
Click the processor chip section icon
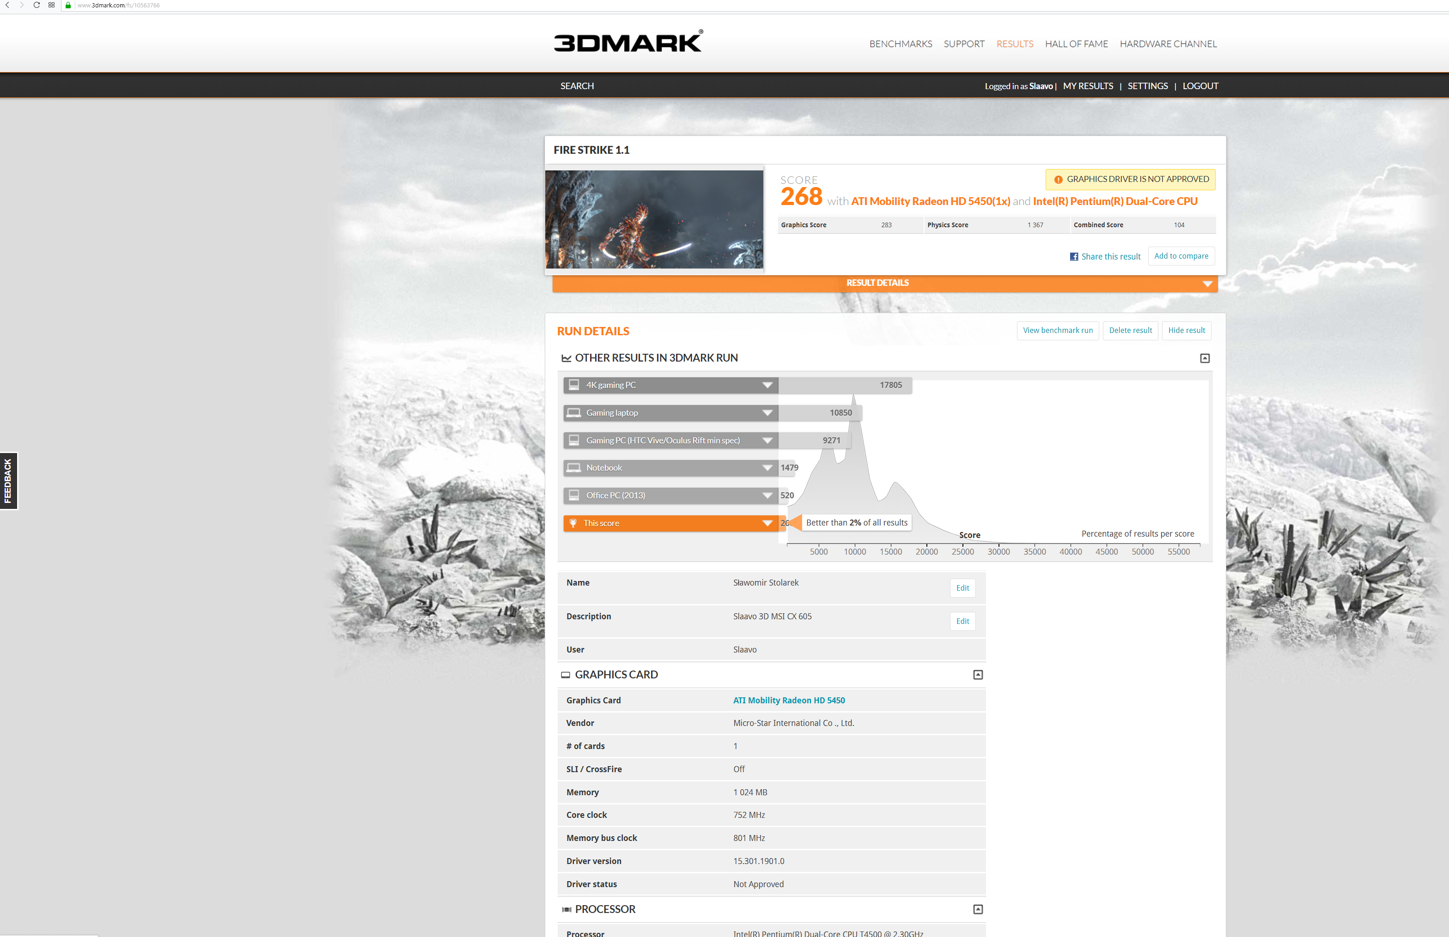pyautogui.click(x=566, y=910)
